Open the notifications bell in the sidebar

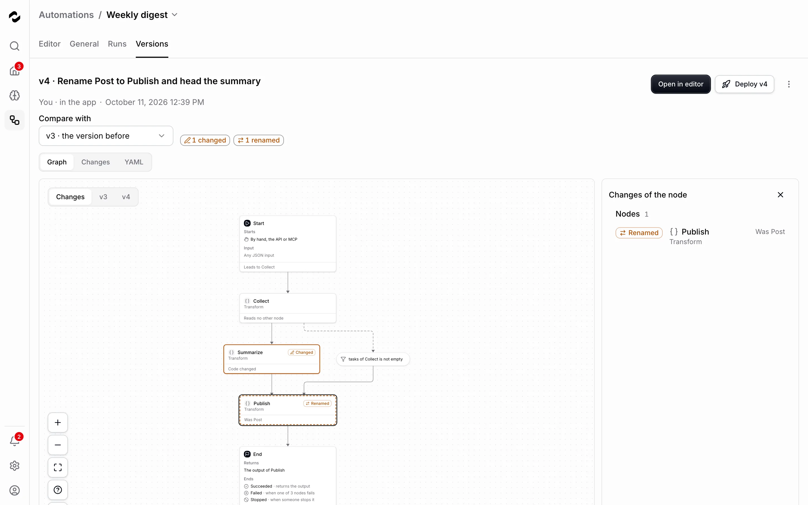(x=14, y=441)
